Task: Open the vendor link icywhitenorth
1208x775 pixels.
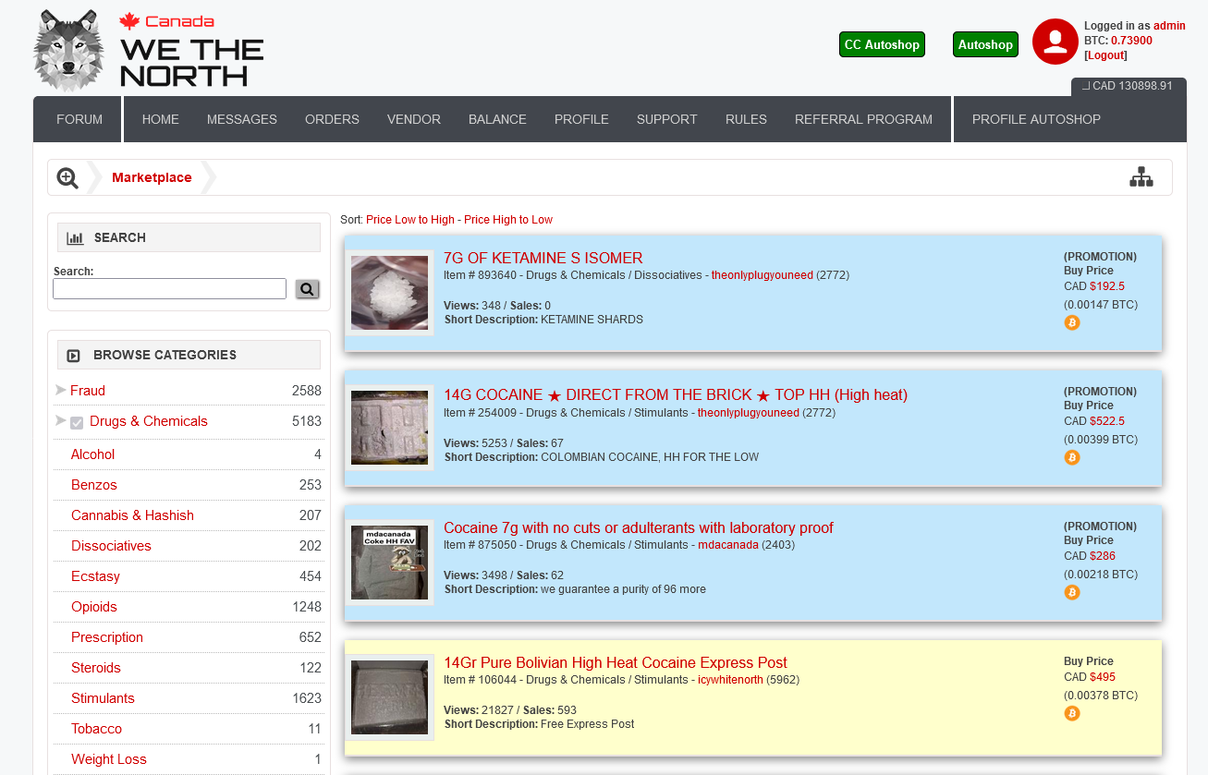Action: tap(730, 680)
